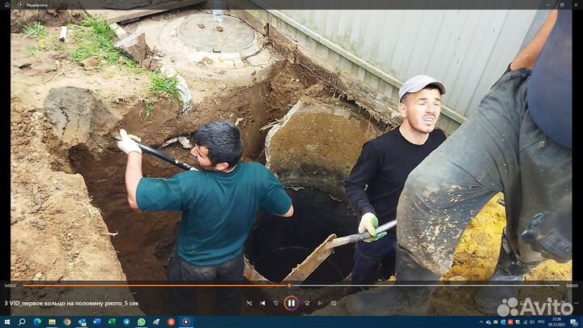Screen dimensions: 583x328
Task: Open Windows search from the taskbar
Action: pos(22,322)
